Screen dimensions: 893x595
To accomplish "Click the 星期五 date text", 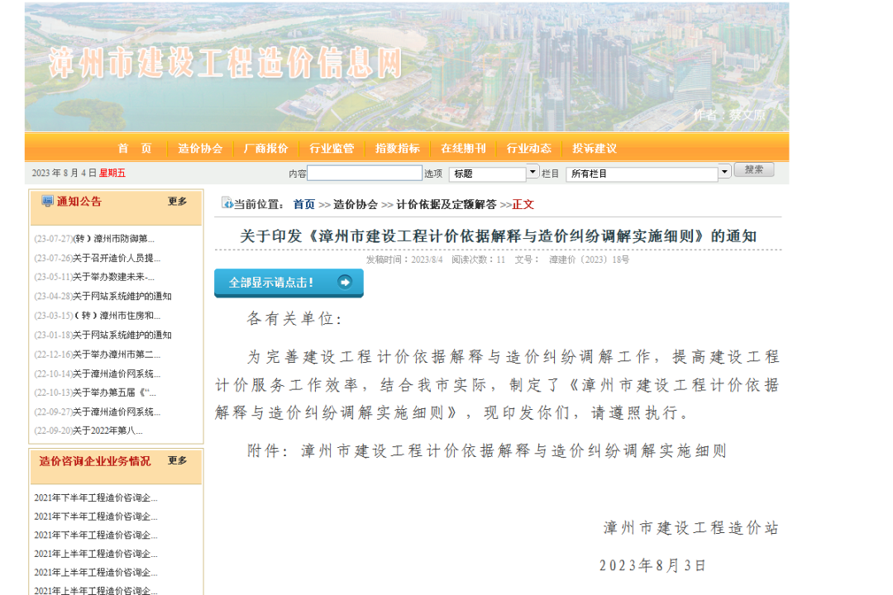I will [112, 173].
